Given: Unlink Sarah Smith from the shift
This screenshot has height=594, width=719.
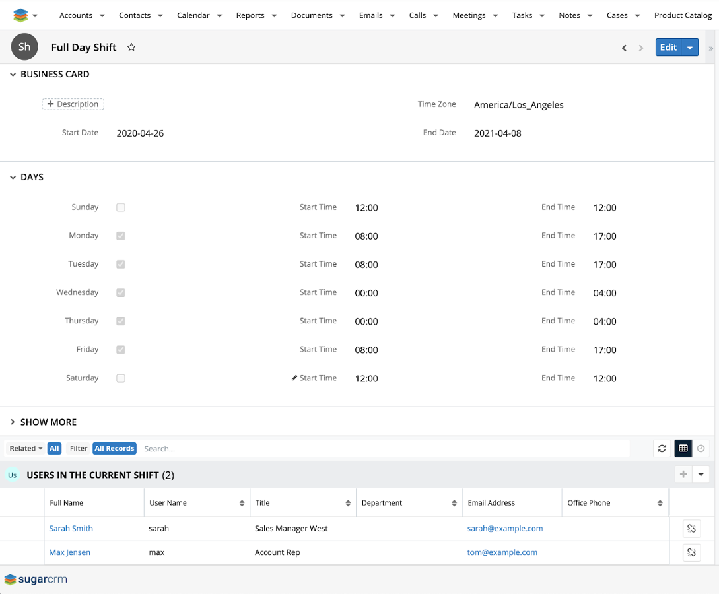Looking at the screenshot, I should coord(691,528).
